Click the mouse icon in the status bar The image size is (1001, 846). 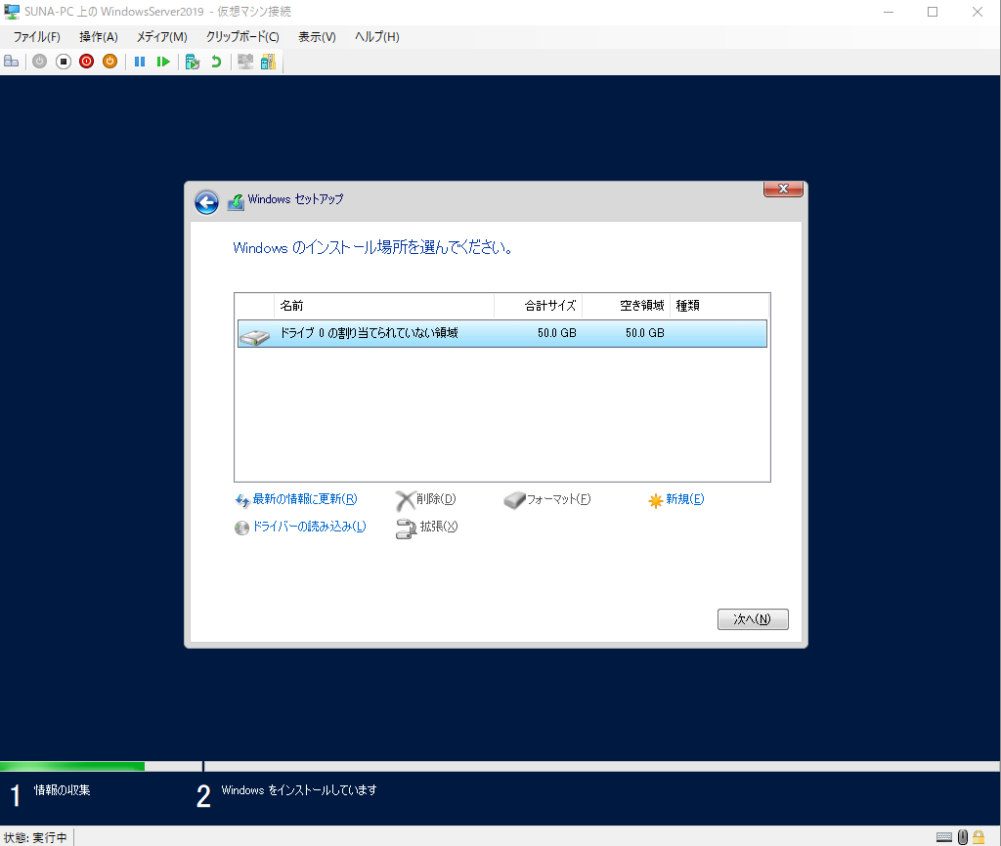(x=963, y=837)
